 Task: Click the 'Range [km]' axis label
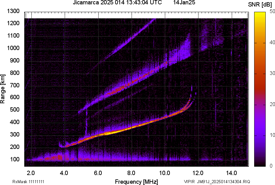point(2,89)
